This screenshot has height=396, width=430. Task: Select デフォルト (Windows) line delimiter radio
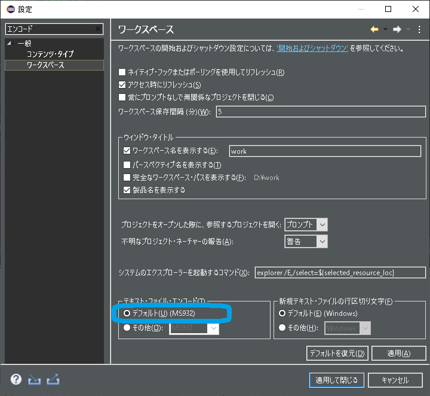click(282, 313)
